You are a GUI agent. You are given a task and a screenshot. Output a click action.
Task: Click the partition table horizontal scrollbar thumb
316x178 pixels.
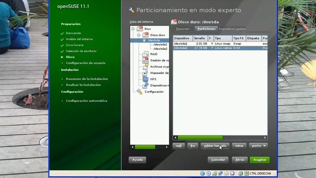click(x=200, y=137)
